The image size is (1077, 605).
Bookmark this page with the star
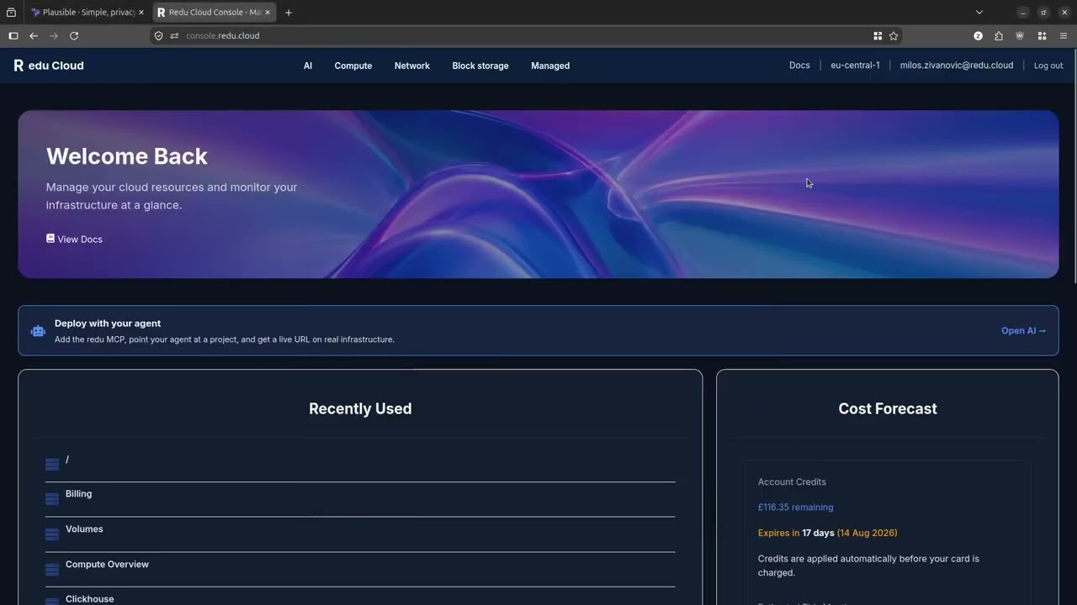[894, 36]
